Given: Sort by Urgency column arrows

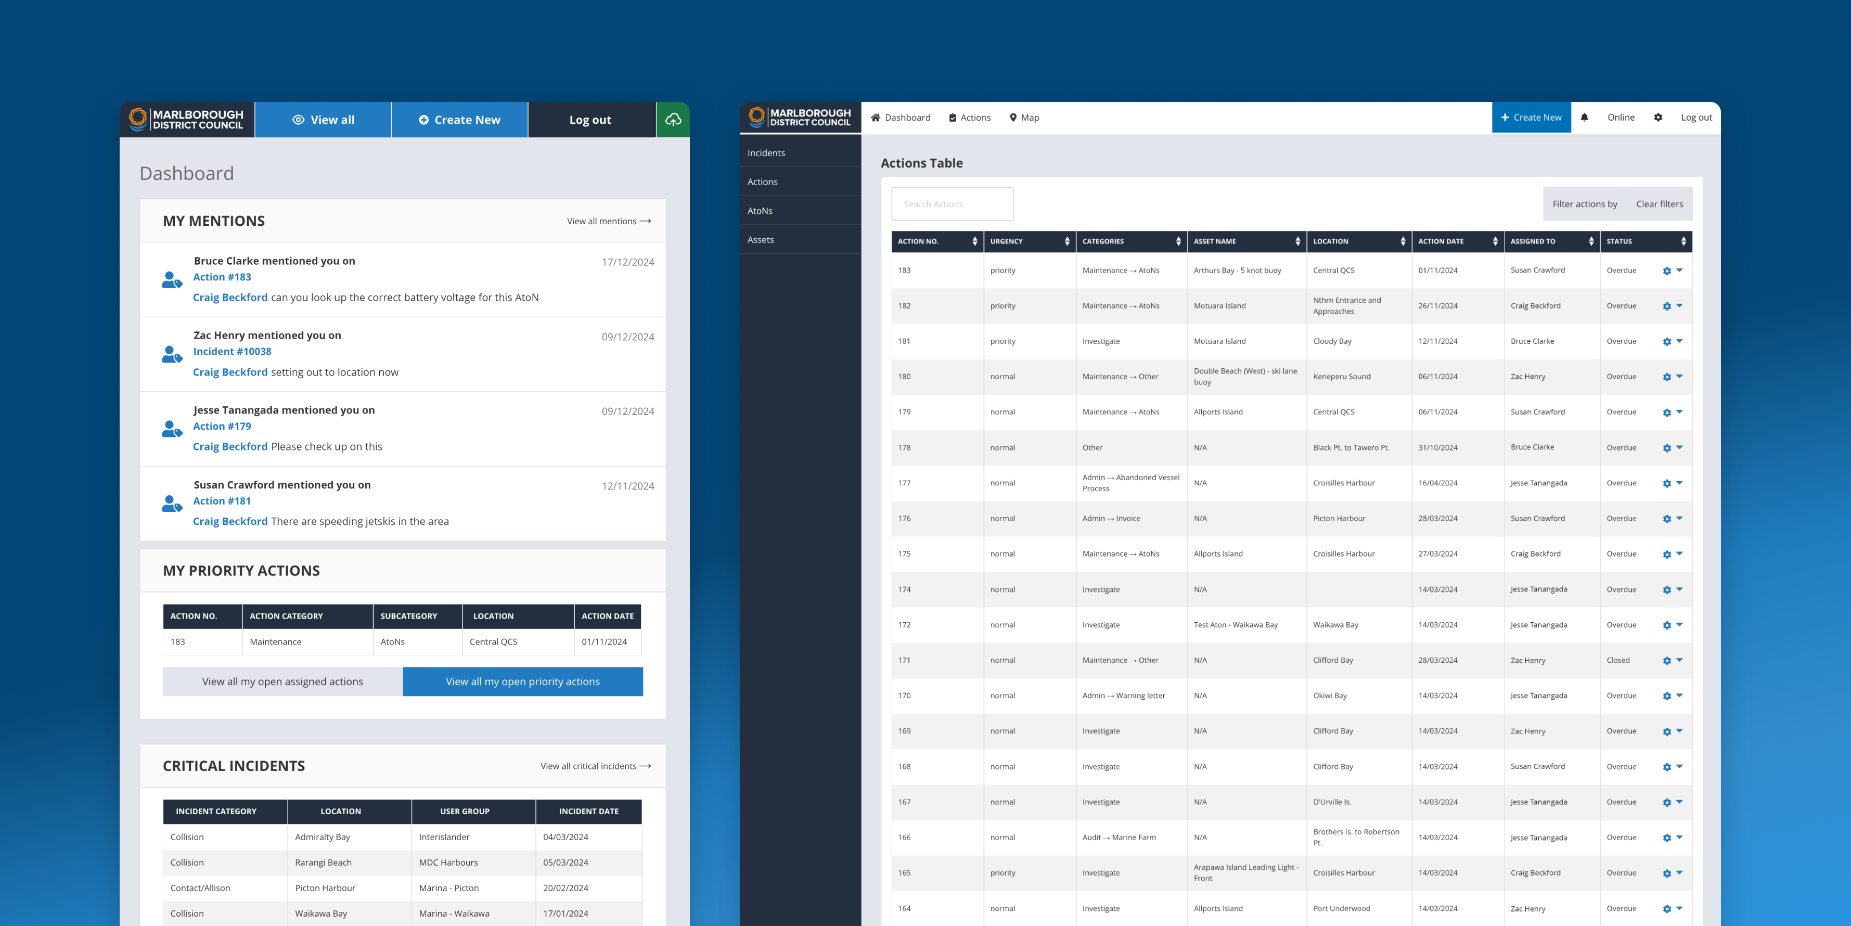Looking at the screenshot, I should pos(1066,241).
